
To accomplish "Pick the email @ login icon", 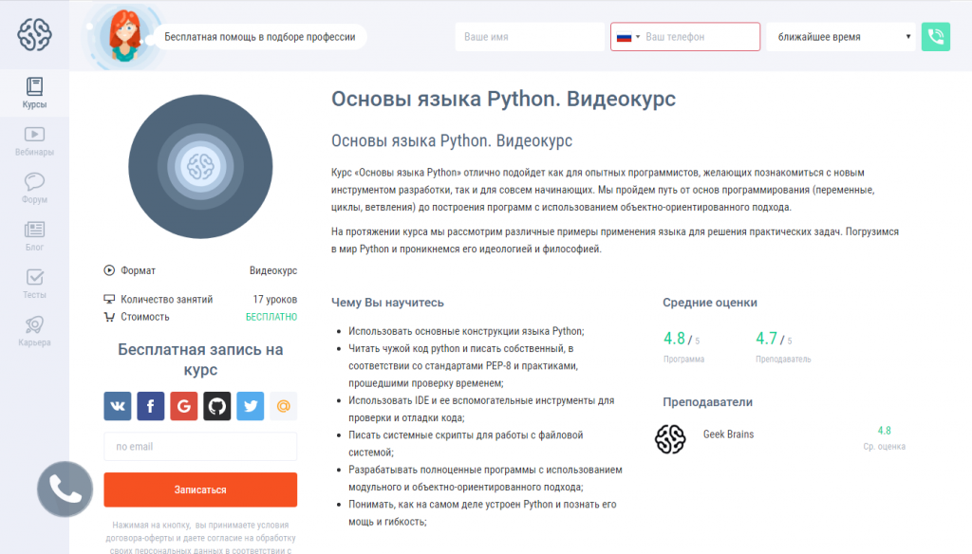I will pyautogui.click(x=283, y=406).
